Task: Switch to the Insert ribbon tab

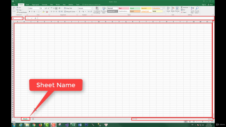Action: [x=27, y=5]
